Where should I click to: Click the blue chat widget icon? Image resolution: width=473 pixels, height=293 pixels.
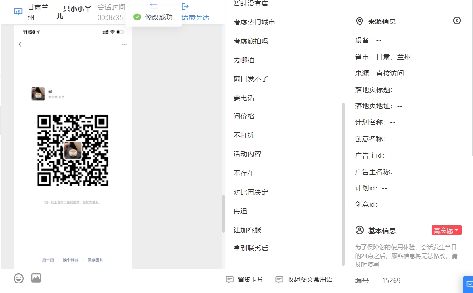[469, 284]
